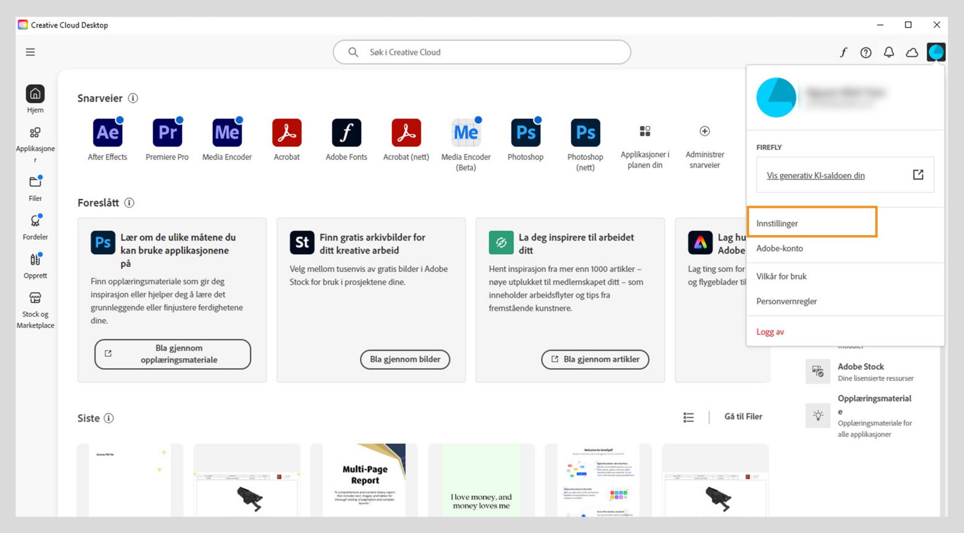Open help question mark icon
The width and height of the screenshot is (964, 533).
pos(866,52)
